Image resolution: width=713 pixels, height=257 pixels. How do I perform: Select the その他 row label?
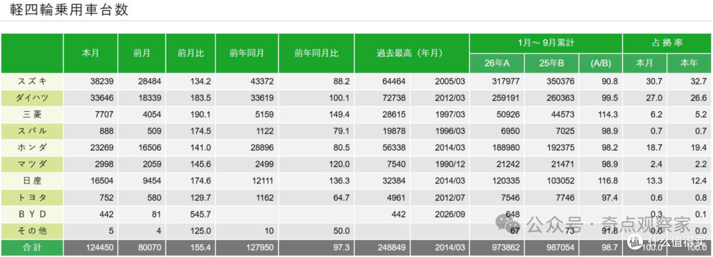[x=32, y=231]
